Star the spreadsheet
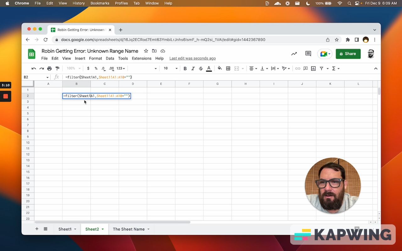 click(146, 51)
